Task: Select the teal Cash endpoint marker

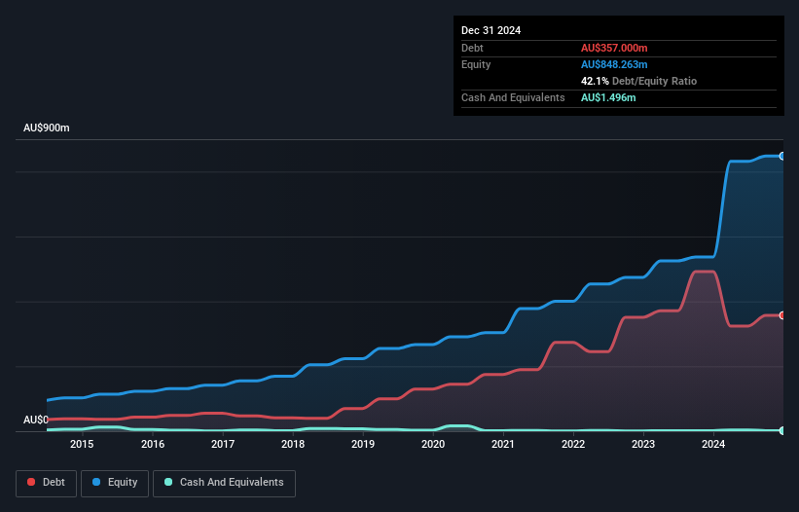Action: pyautogui.click(x=782, y=430)
